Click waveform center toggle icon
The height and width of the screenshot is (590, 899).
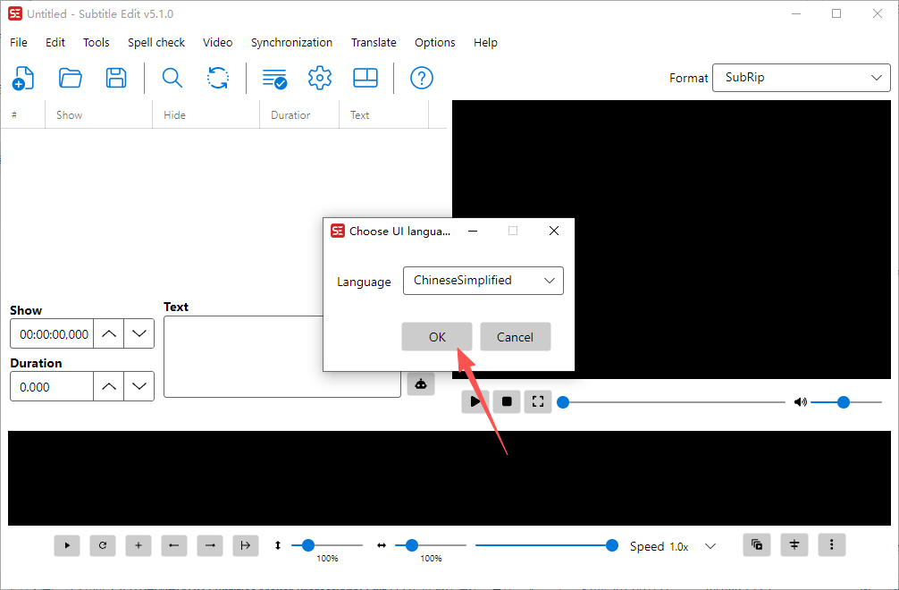(794, 544)
